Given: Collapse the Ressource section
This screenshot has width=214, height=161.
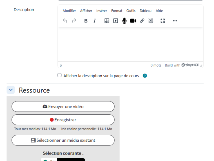Looking at the screenshot, I should point(11,90).
